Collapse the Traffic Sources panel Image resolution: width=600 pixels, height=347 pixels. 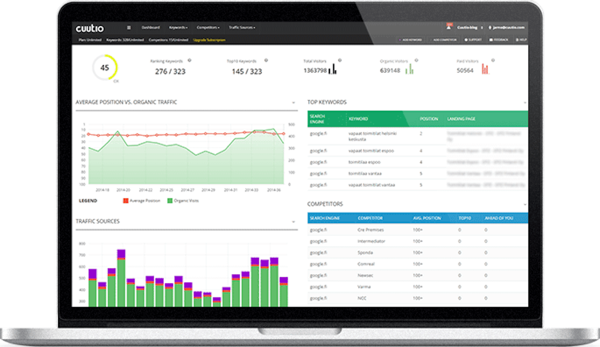pos(293,222)
